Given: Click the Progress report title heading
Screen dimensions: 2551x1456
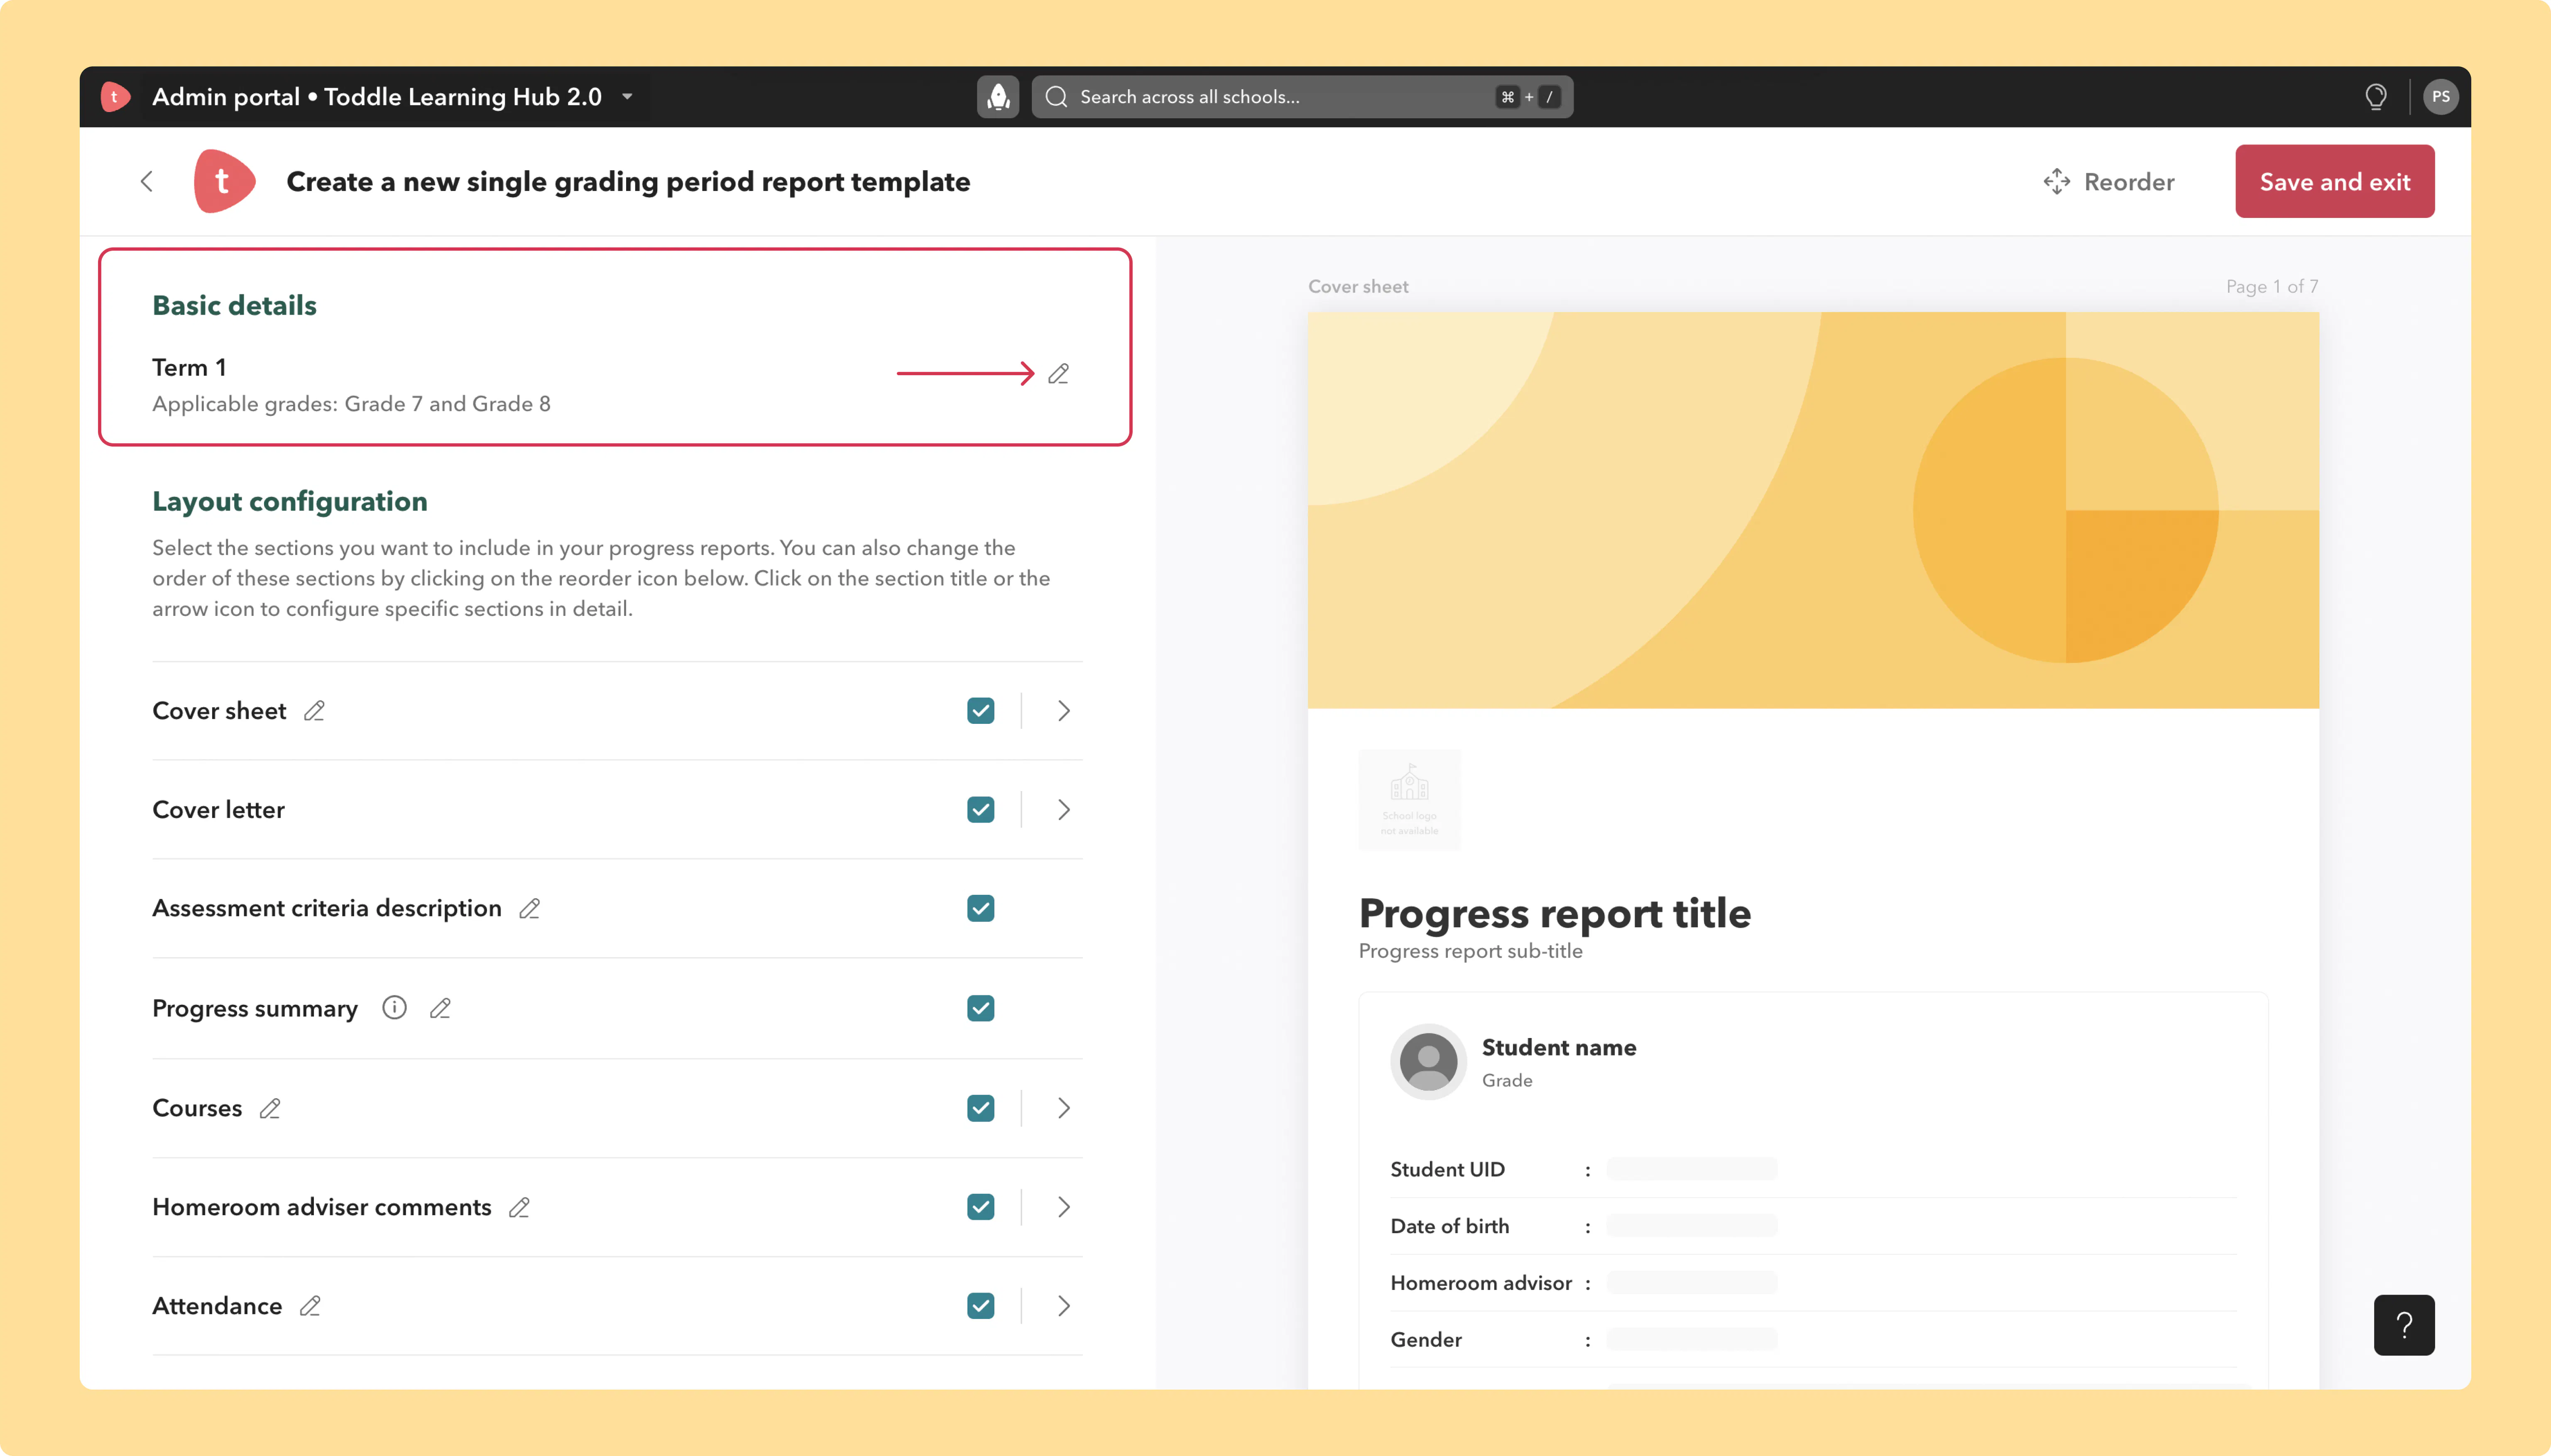Looking at the screenshot, I should (x=1555, y=913).
